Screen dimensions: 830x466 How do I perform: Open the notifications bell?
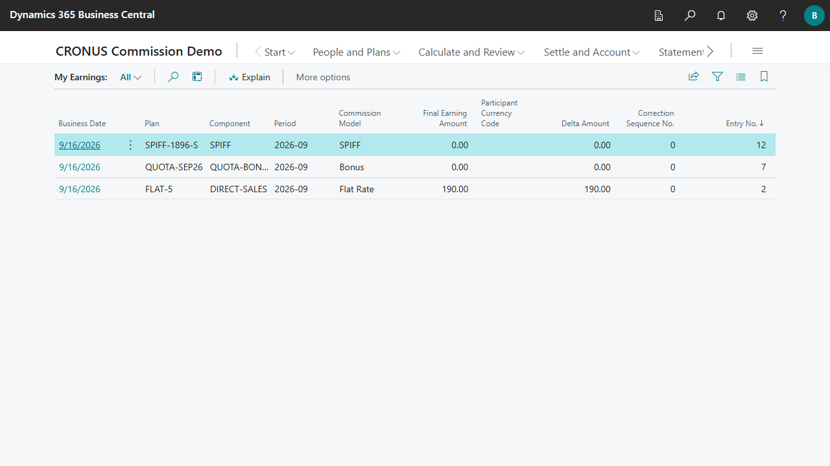point(721,16)
